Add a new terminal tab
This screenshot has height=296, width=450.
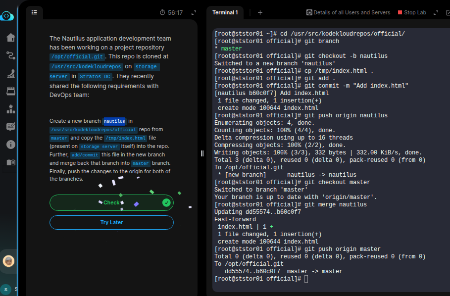pos(260,12)
